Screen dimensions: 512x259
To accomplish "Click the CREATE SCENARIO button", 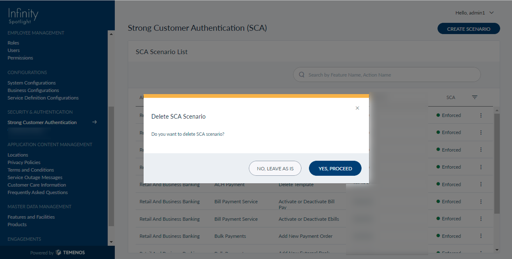I will click(x=468, y=29).
